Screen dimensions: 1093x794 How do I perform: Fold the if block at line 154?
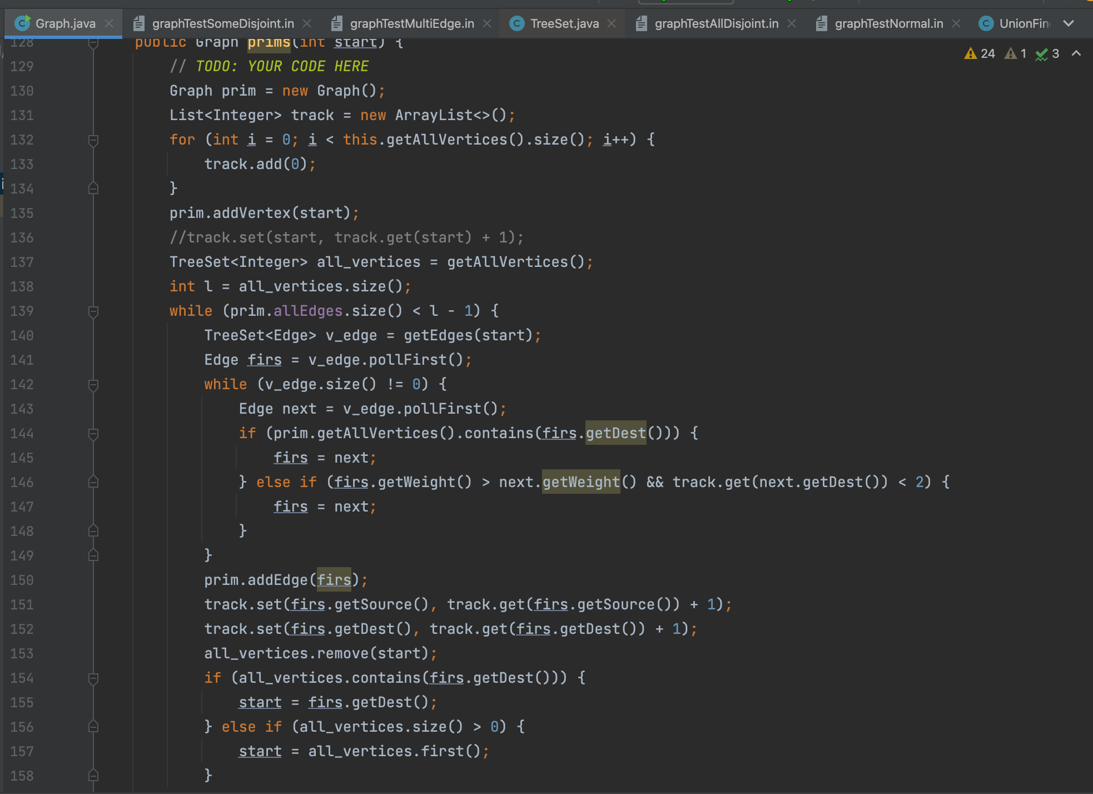pyautogui.click(x=93, y=678)
